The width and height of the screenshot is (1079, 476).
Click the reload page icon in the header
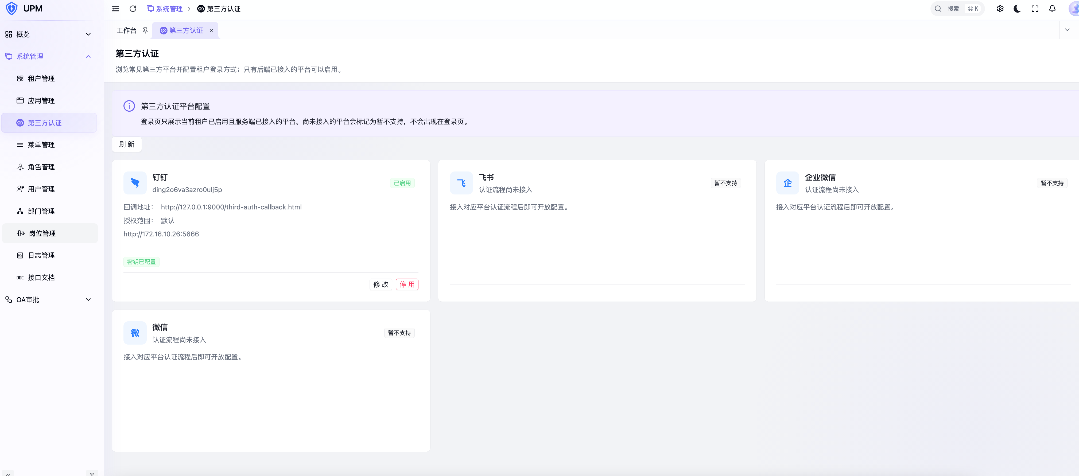pos(133,9)
